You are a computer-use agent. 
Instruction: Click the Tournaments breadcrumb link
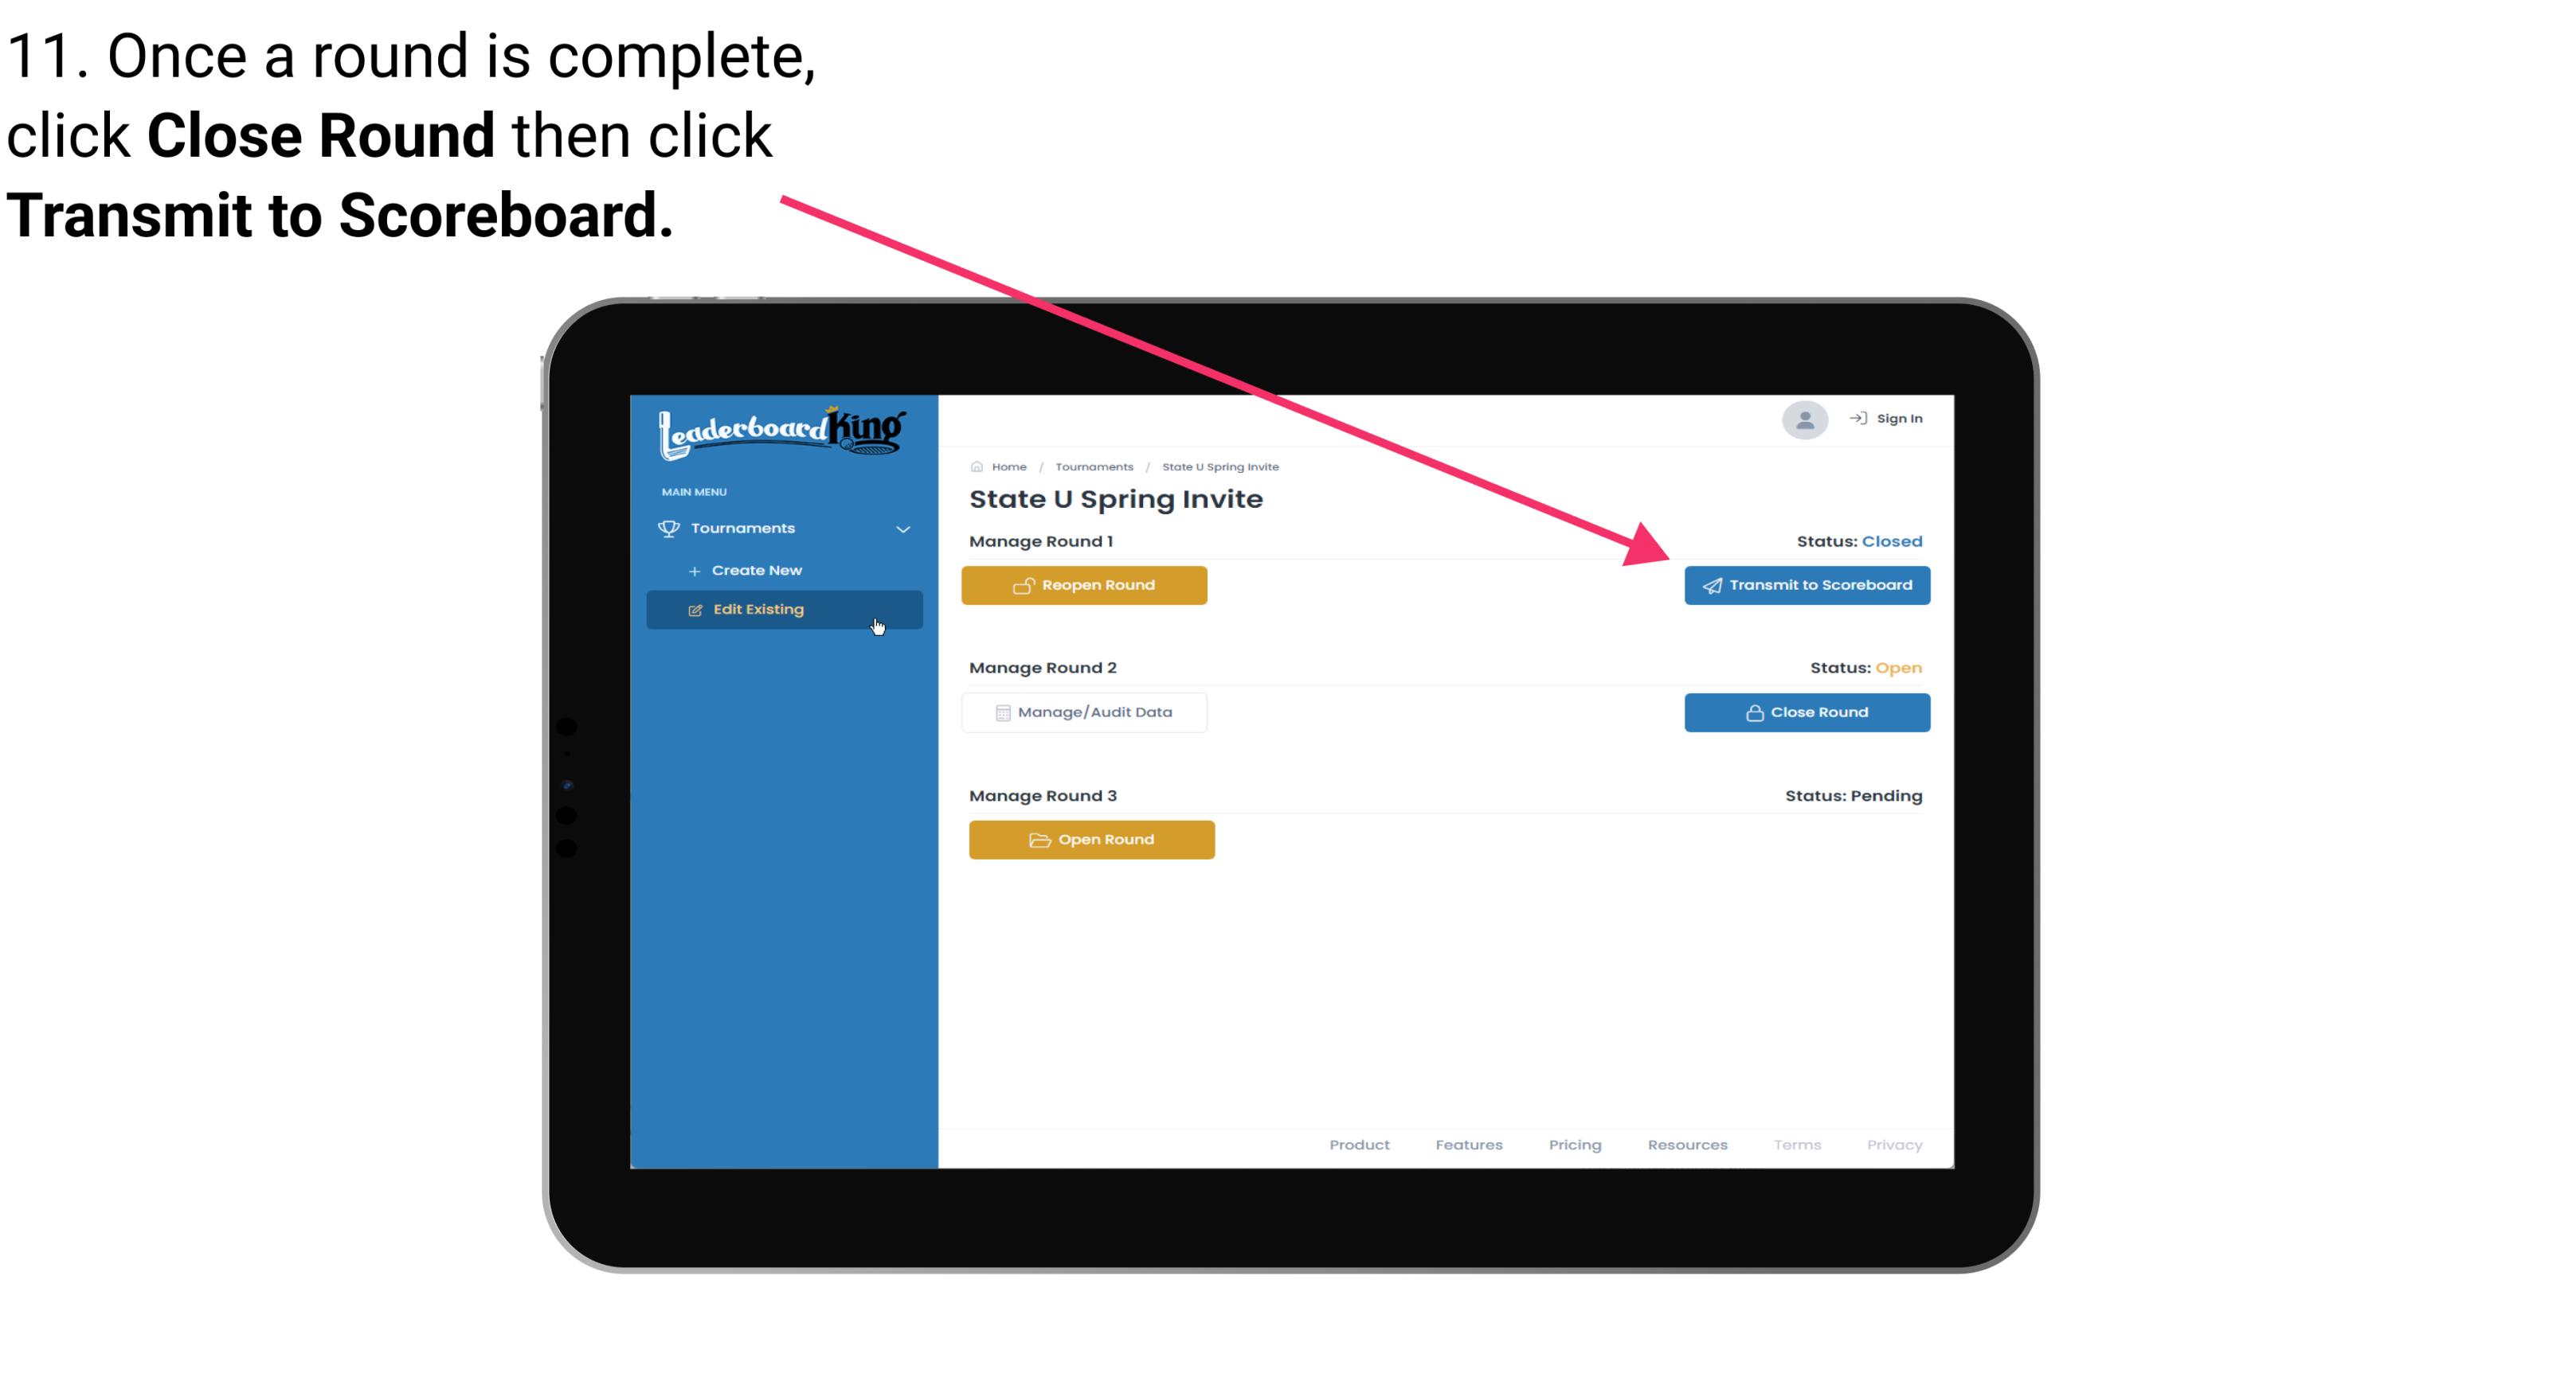point(1094,466)
